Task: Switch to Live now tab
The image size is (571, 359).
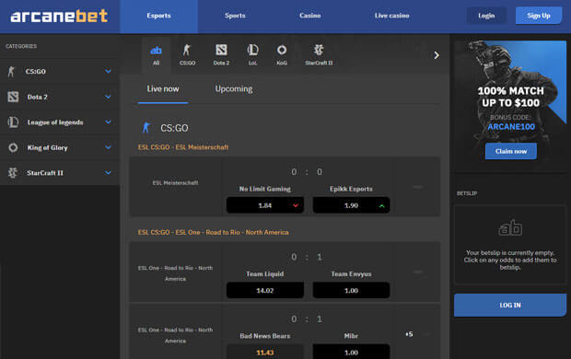Action: click(163, 89)
